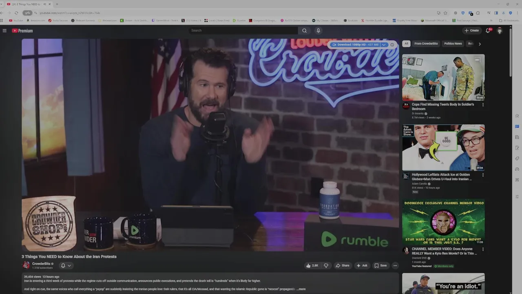Open a new browser tab
The image size is (522, 294).
(57, 4)
